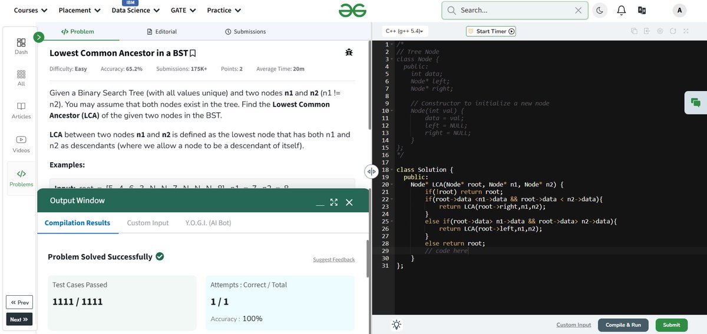Click Custom Input link below editor
707x334 pixels.
(x=573, y=325)
